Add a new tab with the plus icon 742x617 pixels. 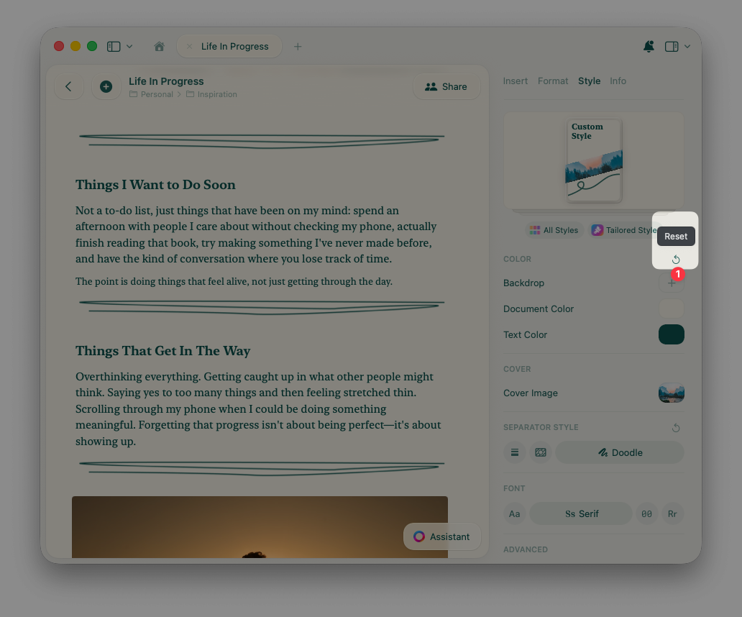point(298,46)
